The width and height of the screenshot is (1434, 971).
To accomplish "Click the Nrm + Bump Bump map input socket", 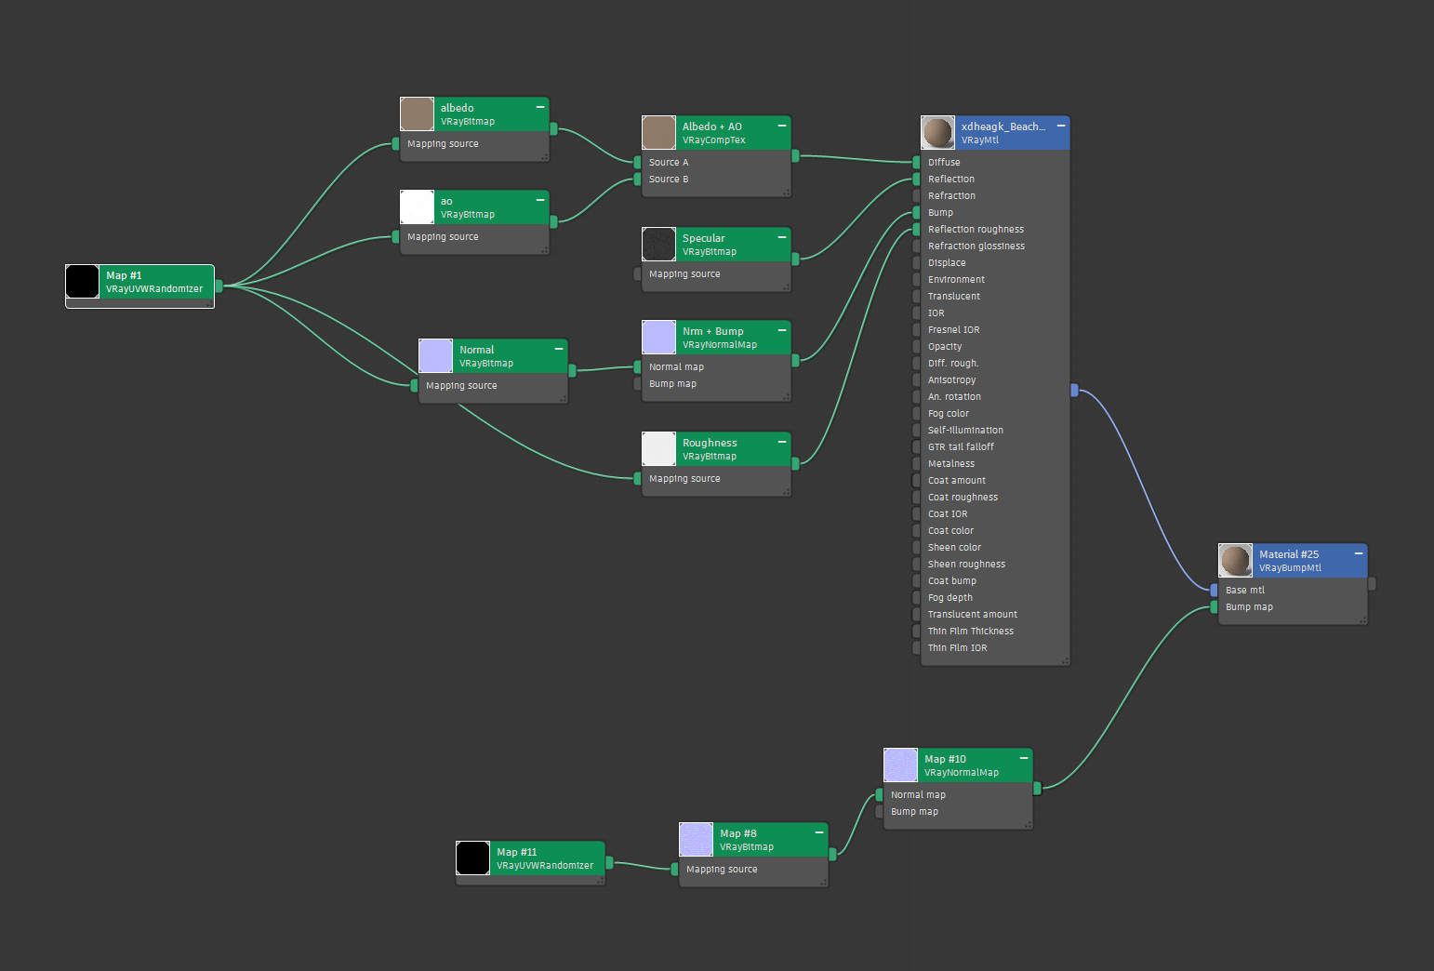I will click(637, 383).
